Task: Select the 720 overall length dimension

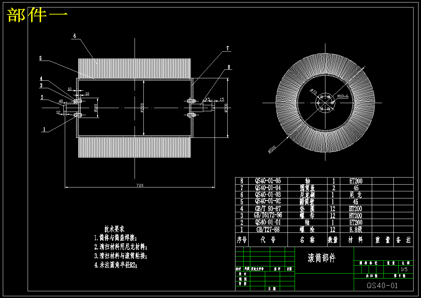Action: pos(140,185)
